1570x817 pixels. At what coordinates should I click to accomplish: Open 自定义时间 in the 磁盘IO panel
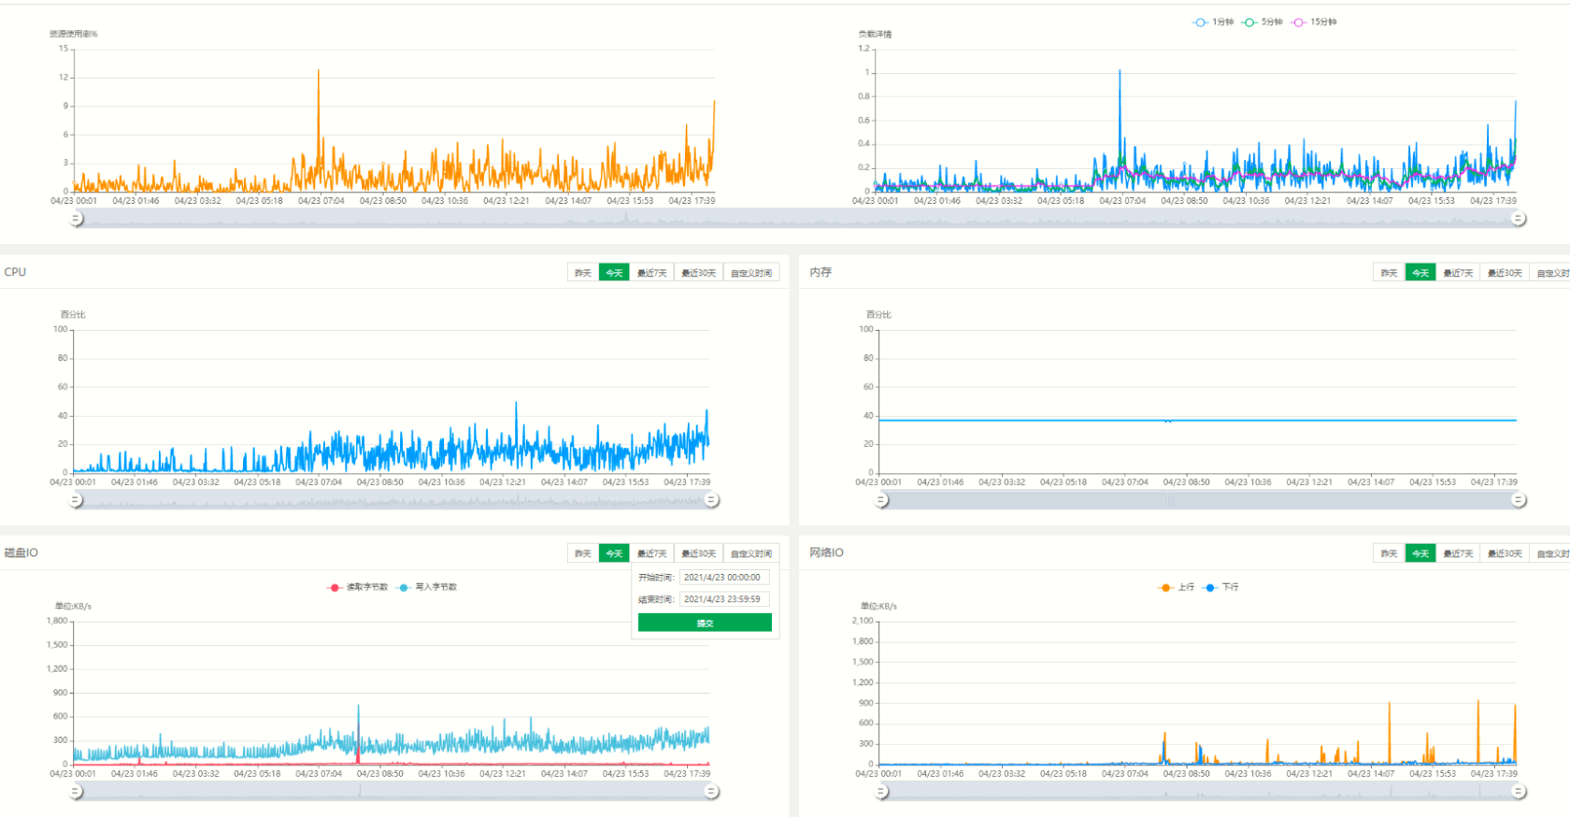coord(751,553)
